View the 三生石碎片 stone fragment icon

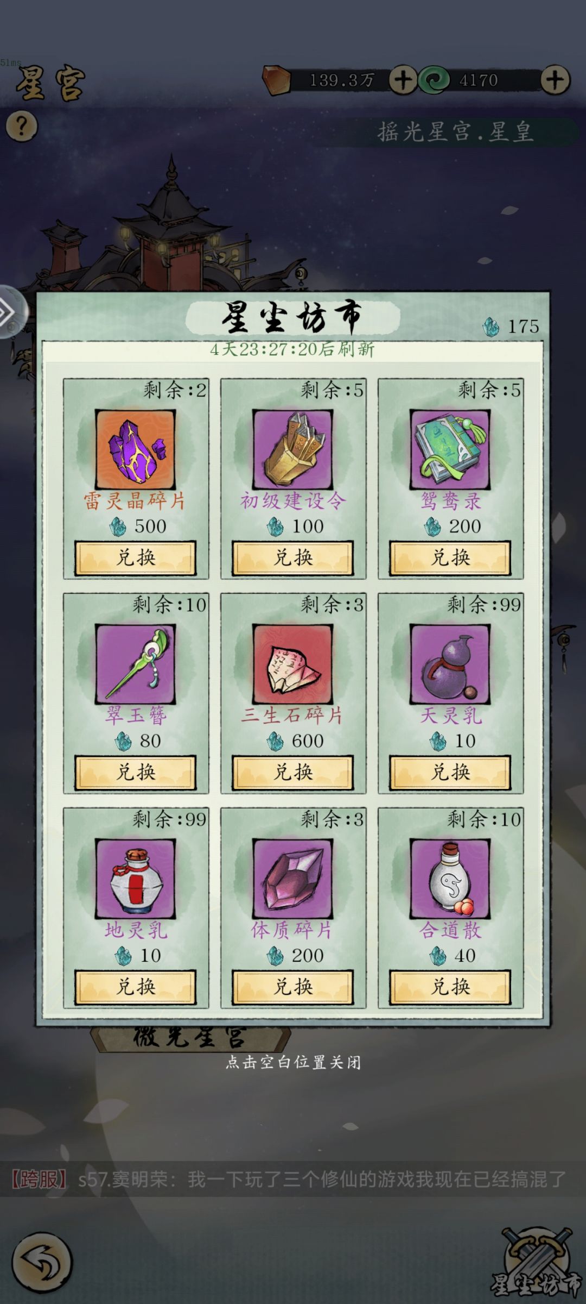click(293, 664)
